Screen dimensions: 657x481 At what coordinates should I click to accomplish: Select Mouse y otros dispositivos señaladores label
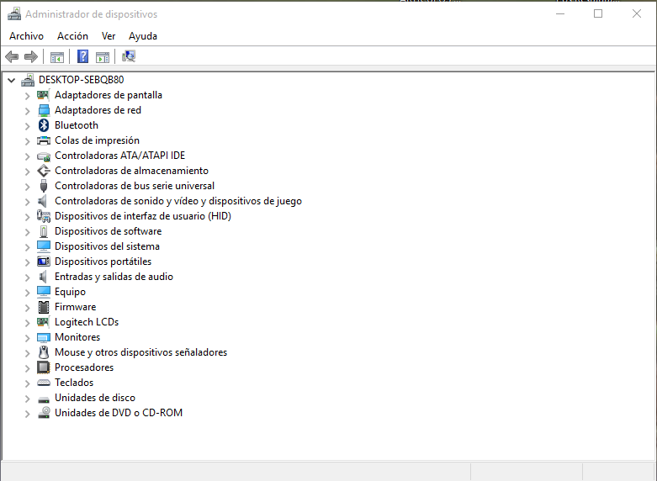140,352
